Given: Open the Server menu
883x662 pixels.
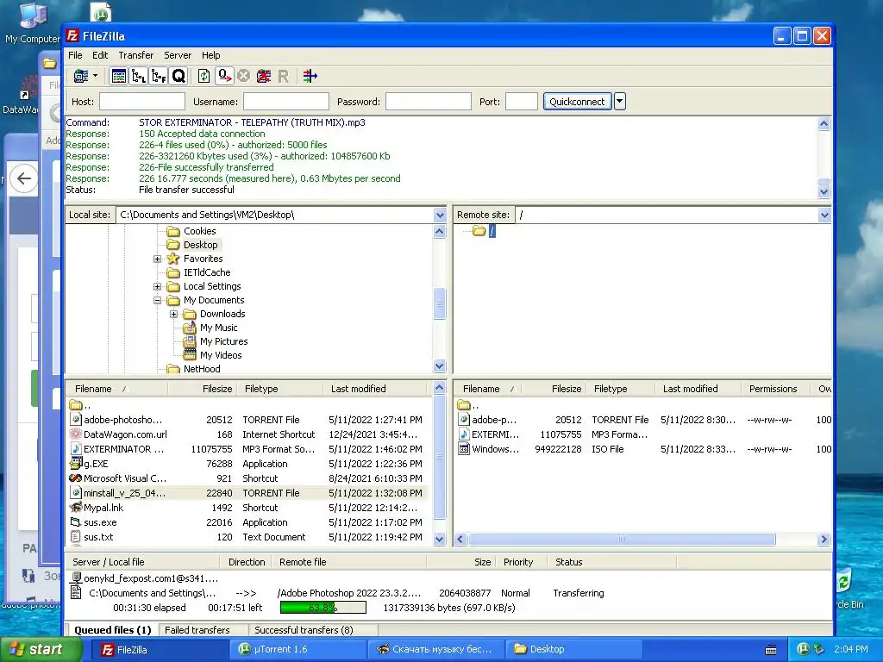Looking at the screenshot, I should point(178,55).
